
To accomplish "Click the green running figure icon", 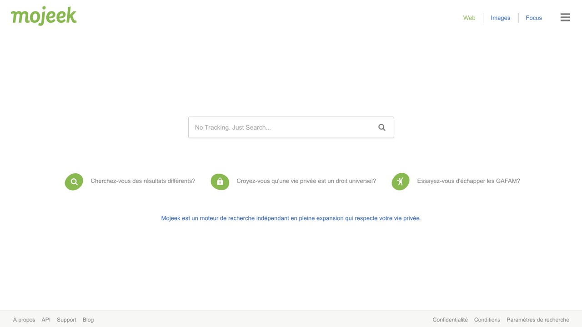I will click(x=401, y=181).
